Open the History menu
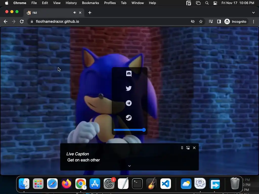This screenshot has height=194, width=259. pyautogui.click(x=71, y=3)
